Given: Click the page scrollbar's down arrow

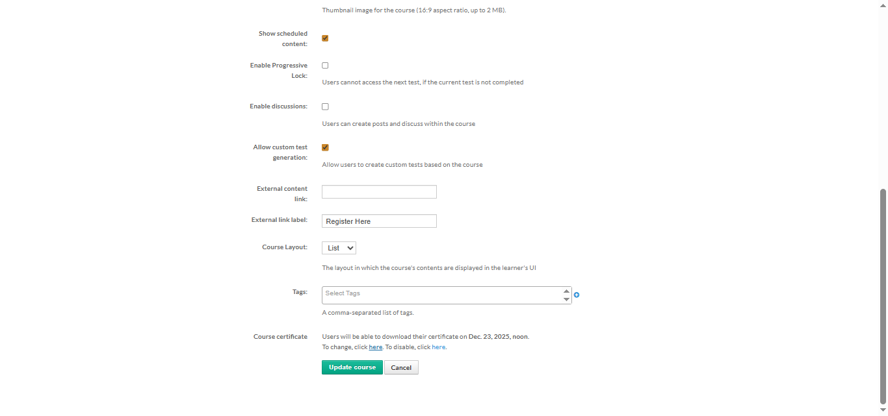Looking at the screenshot, I should (883, 410).
